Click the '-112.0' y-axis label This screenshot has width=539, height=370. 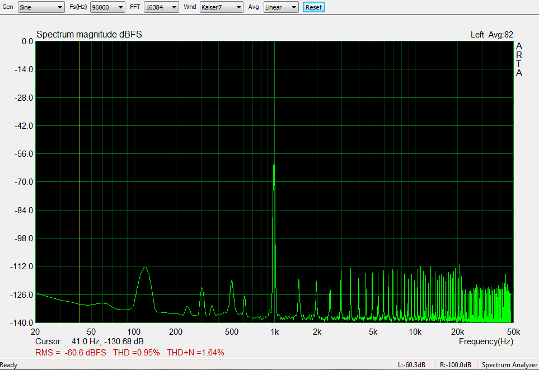coord(22,266)
